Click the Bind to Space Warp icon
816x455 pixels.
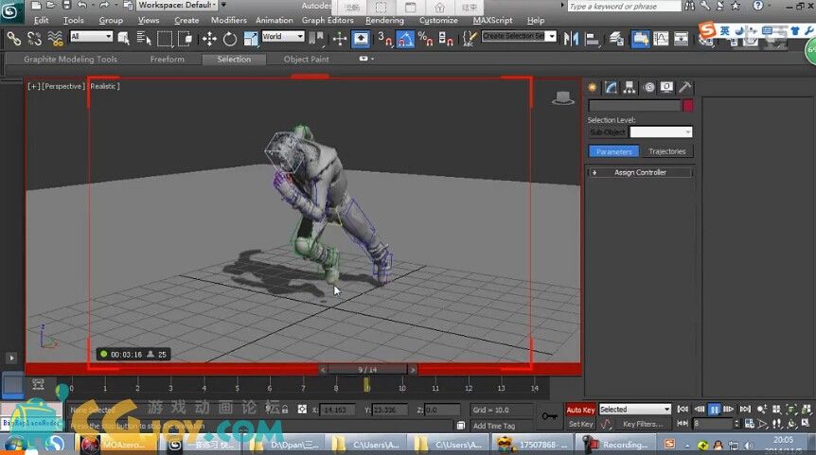pyautogui.click(x=55, y=39)
